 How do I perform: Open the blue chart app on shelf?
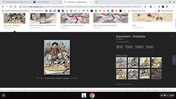pos(84,95)
